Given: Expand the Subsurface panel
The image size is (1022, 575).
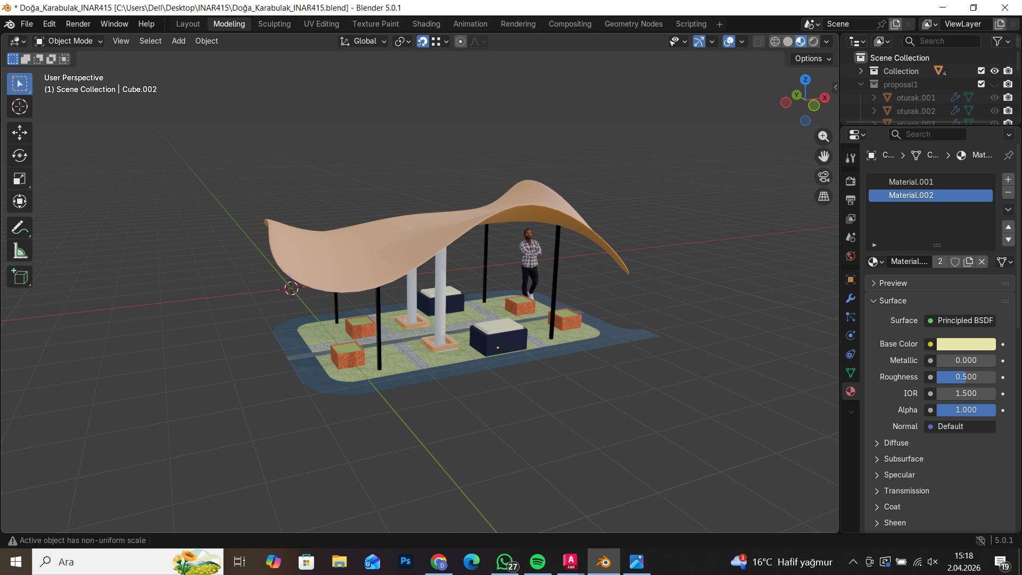Looking at the screenshot, I should coord(903,459).
